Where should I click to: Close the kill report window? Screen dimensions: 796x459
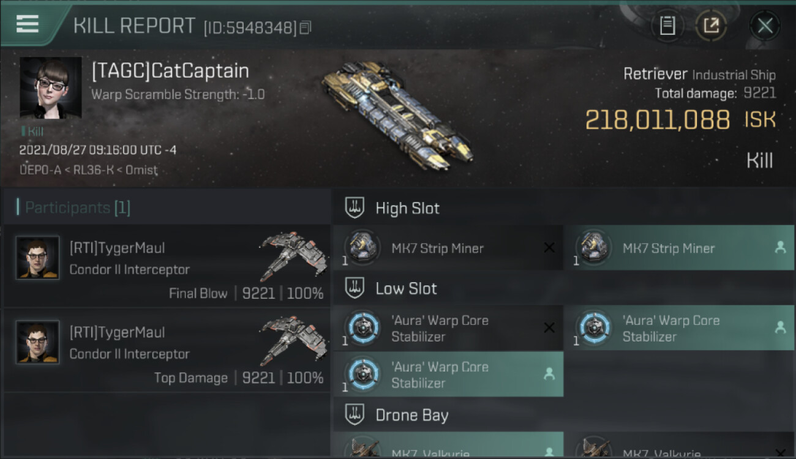point(765,26)
